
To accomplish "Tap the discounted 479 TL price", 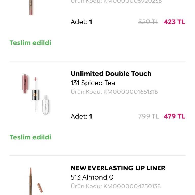I will point(174,116).
